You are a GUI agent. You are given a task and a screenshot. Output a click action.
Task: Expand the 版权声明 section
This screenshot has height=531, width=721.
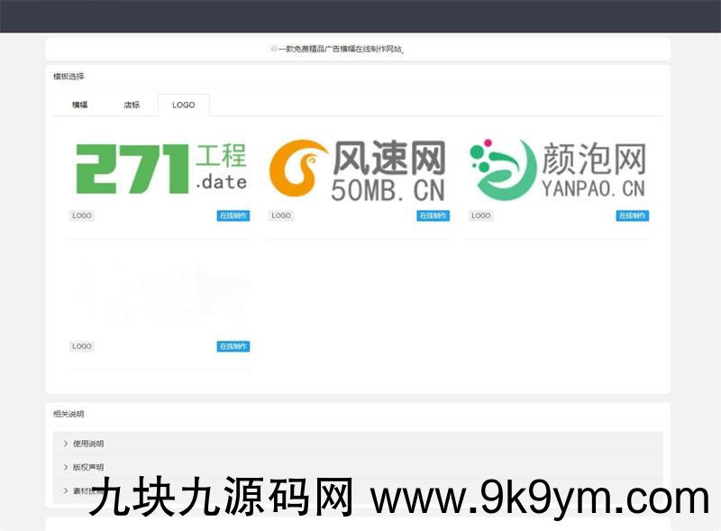pyautogui.click(x=88, y=467)
